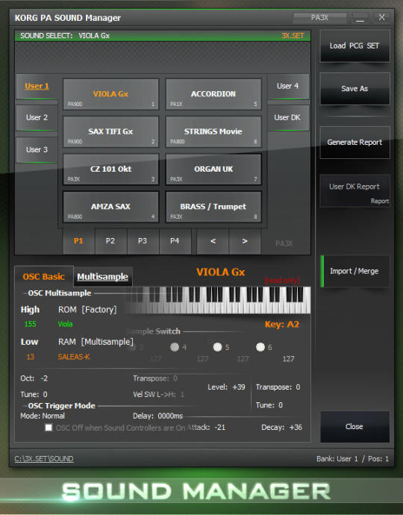The height and width of the screenshot is (515, 403).
Task: Open the User 3 bank
Action: point(37,150)
